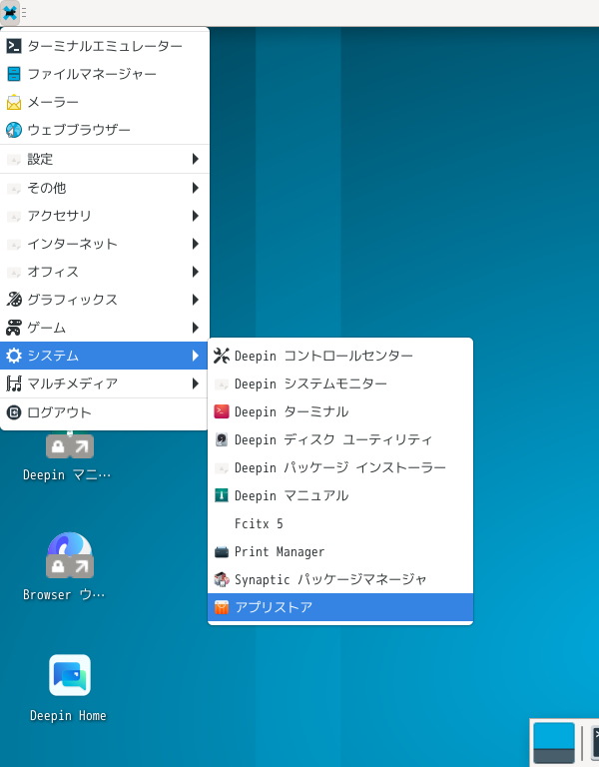Click the Xfce applications menu button
The height and width of the screenshot is (767, 599).
click(x=10, y=13)
